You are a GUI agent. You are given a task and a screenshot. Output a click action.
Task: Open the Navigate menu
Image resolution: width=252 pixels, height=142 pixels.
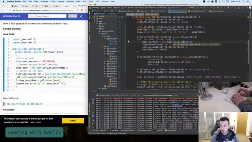click(44, 2)
